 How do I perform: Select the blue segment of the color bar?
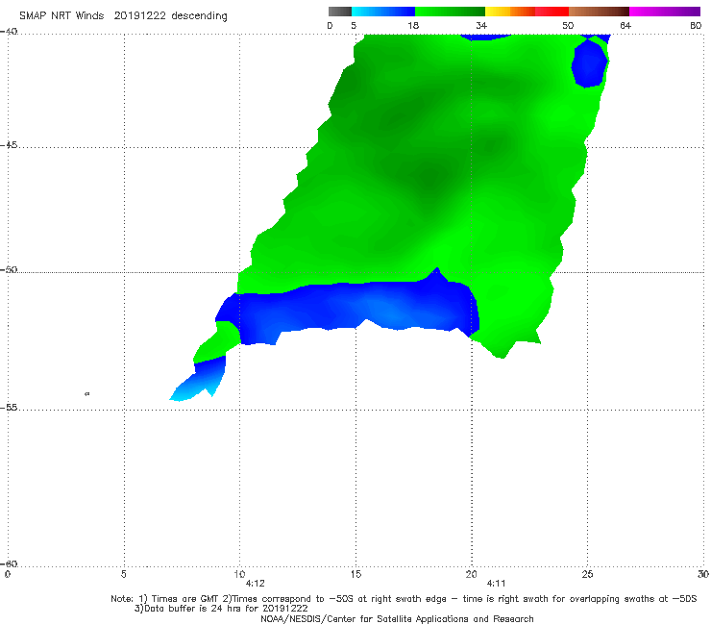click(383, 12)
